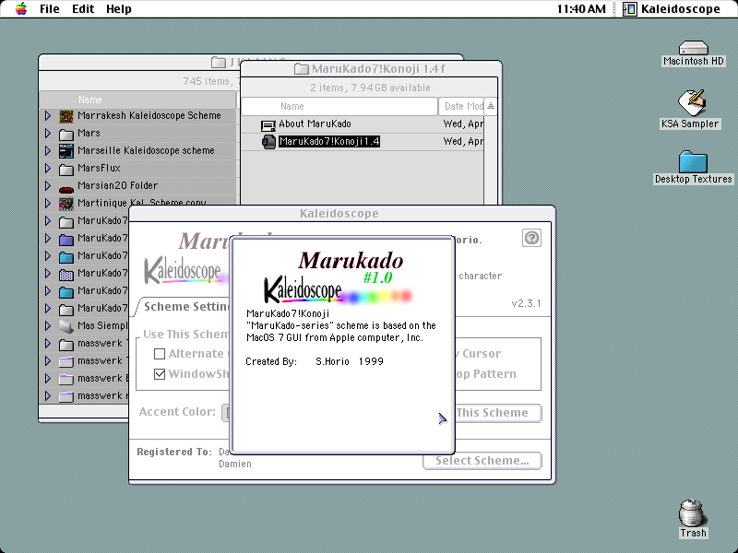Select the Martinique Kal. Scheme copy icon
The image size is (738, 553).
[x=65, y=204]
